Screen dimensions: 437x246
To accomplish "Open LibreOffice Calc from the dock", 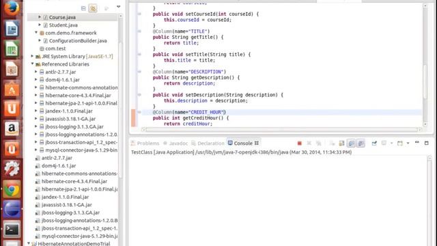I will tap(12, 49).
